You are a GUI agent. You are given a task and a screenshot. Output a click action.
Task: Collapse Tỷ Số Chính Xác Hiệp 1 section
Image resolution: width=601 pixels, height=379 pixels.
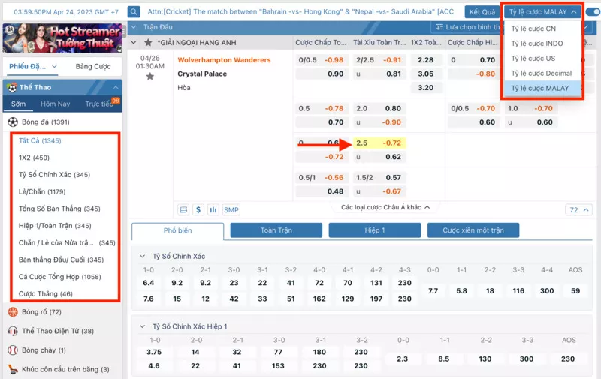[x=142, y=326]
